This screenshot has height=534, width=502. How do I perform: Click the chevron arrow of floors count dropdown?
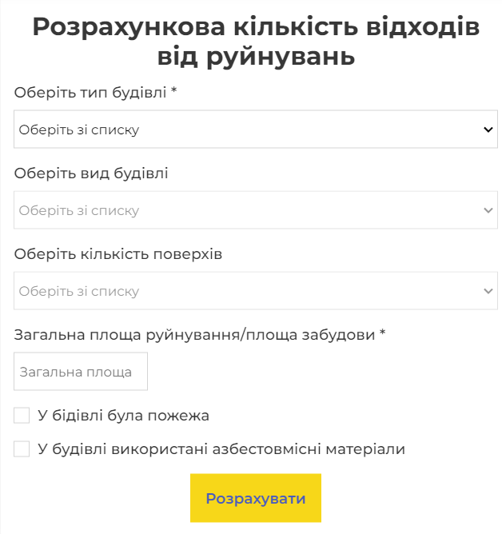coord(489,291)
